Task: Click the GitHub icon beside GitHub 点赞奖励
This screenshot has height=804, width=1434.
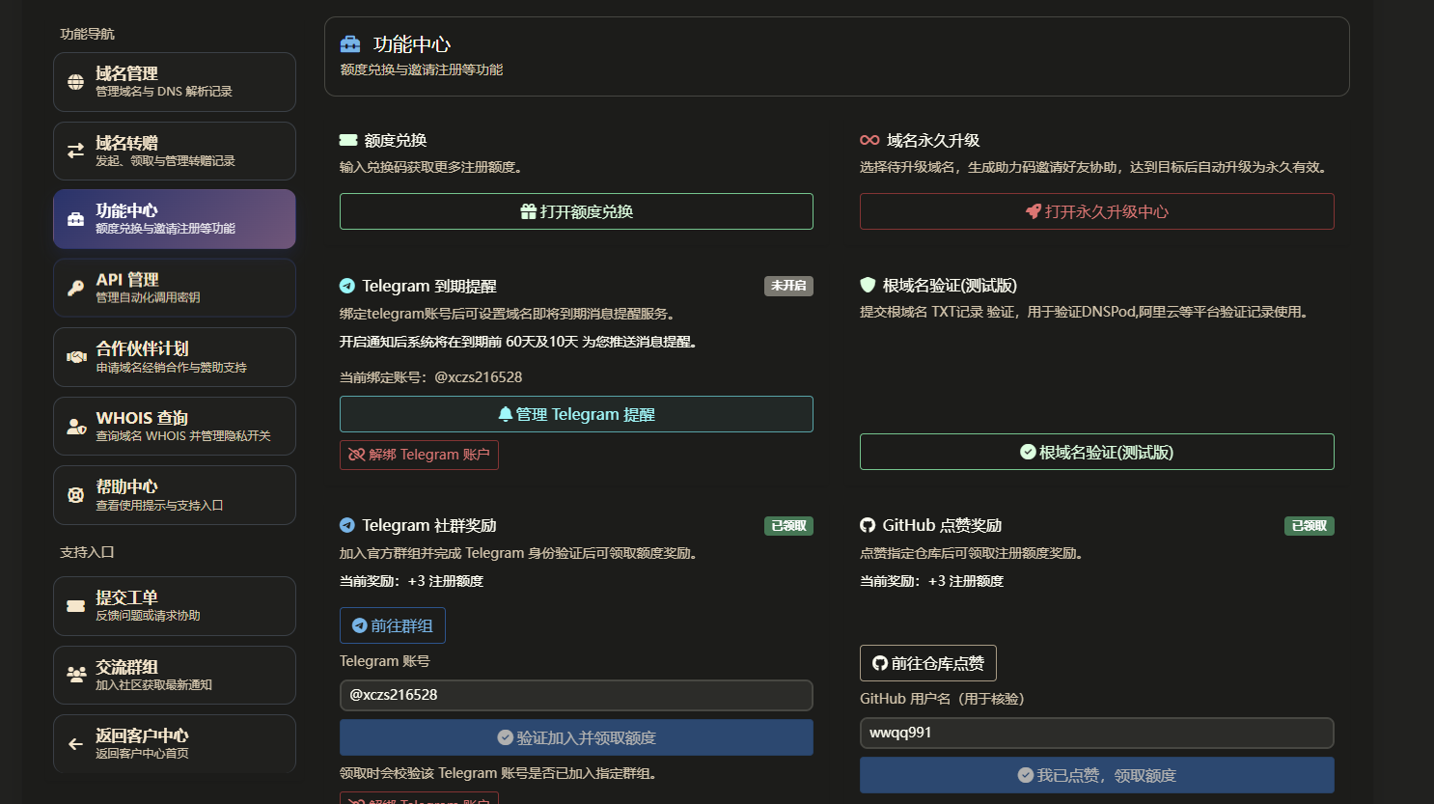Action: point(868,525)
